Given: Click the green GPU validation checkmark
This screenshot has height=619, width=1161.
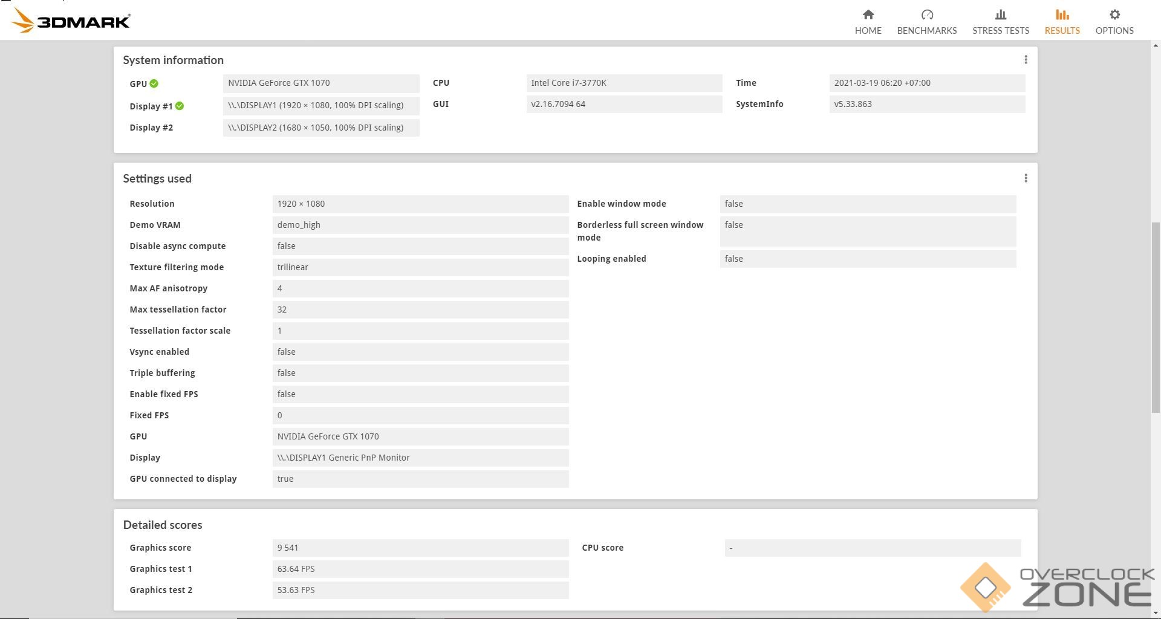Looking at the screenshot, I should [x=154, y=83].
